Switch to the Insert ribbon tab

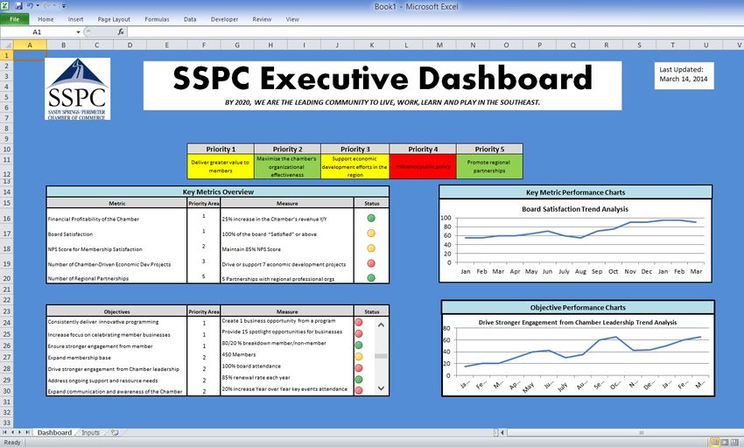pos(75,19)
